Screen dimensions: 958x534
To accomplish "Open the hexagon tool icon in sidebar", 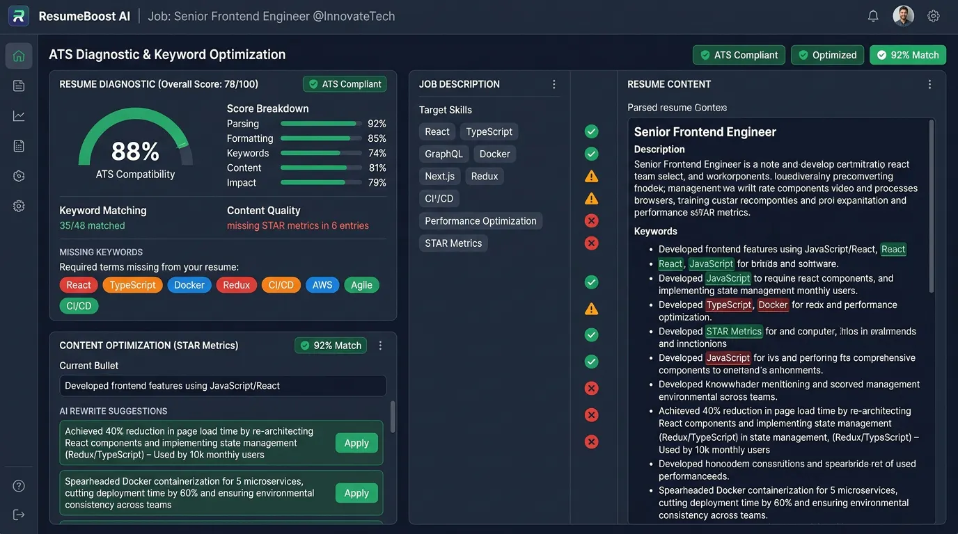I will click(x=19, y=176).
